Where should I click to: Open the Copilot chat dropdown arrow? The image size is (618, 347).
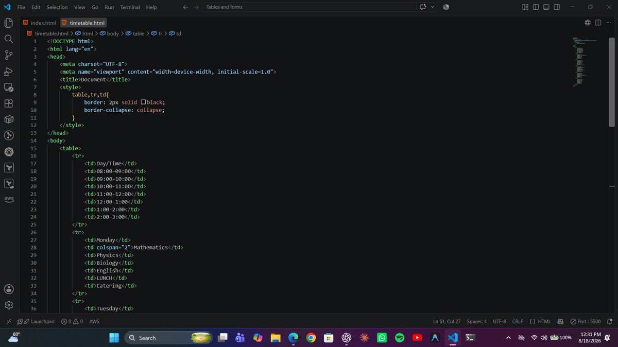click(433, 7)
